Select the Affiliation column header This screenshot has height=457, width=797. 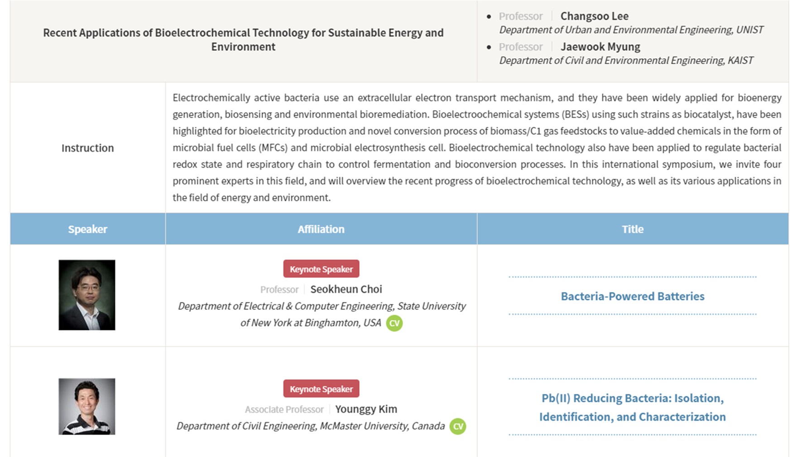pos(321,229)
